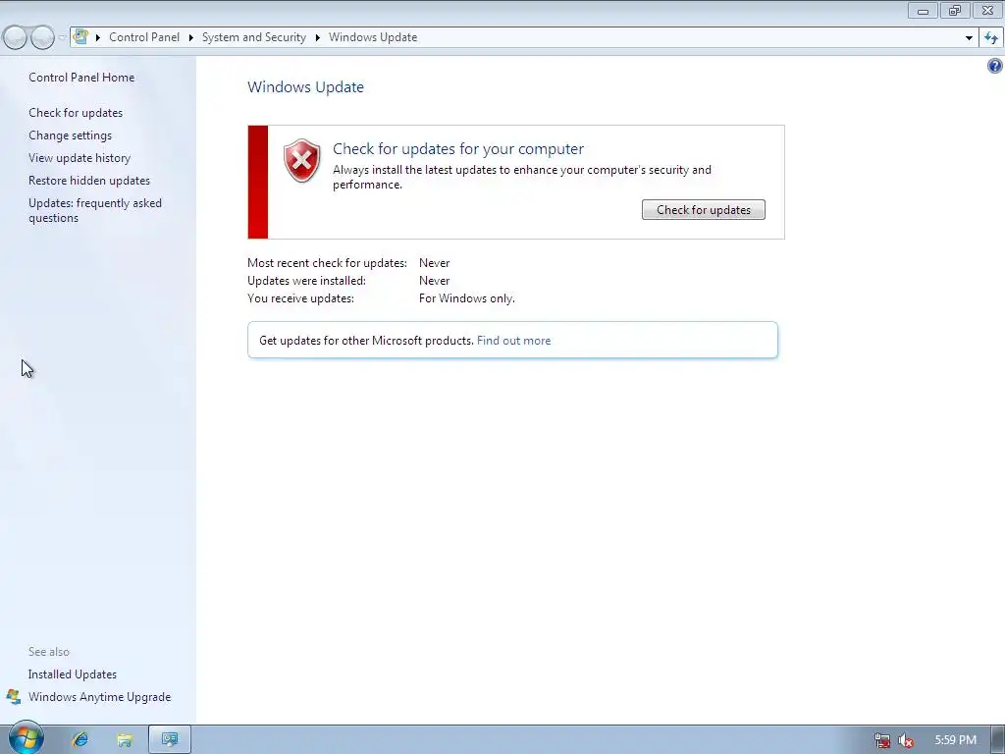Expand the arrow after System and Security

[x=317, y=38]
